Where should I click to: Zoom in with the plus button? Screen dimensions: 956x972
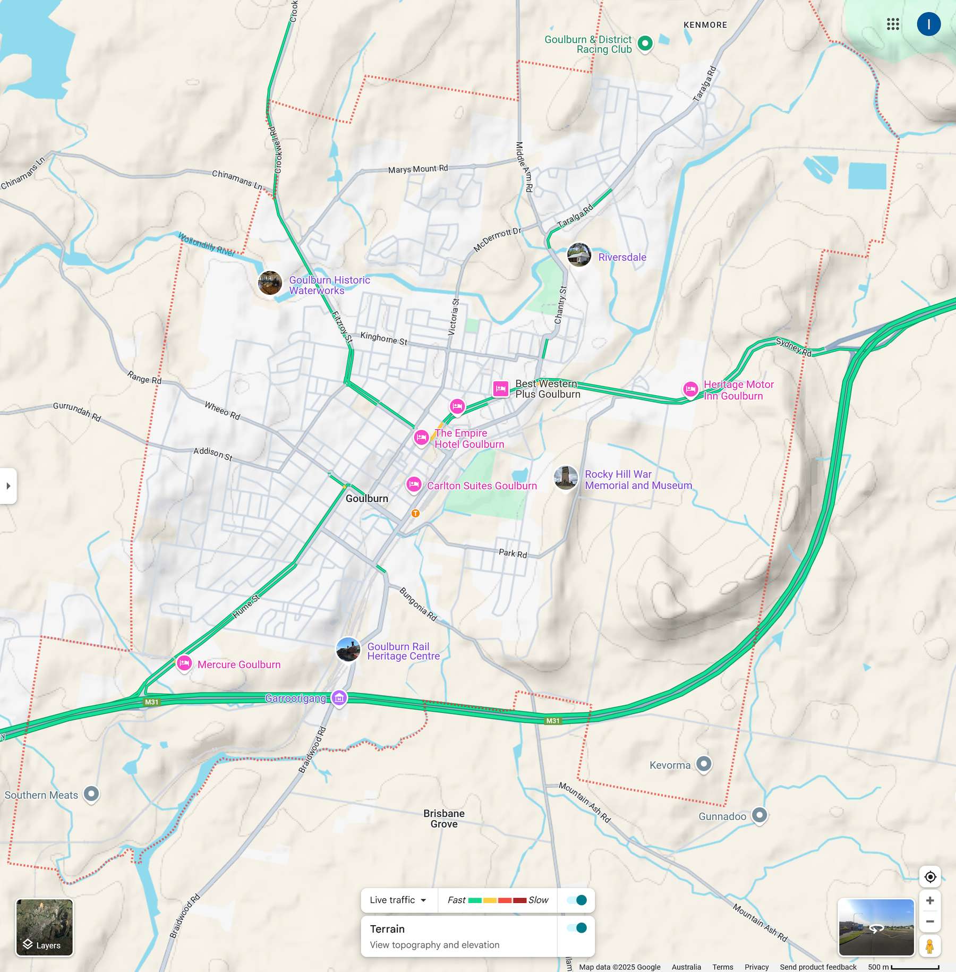pos(930,900)
